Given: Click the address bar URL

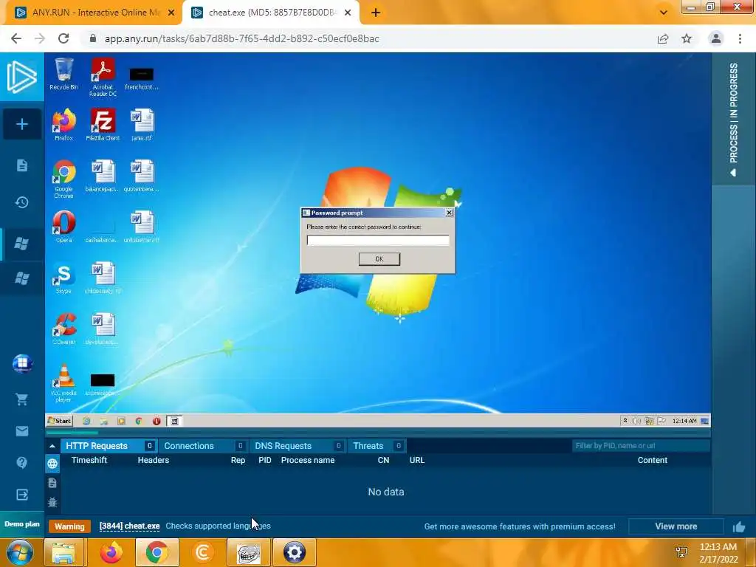Looking at the screenshot, I should [x=241, y=38].
